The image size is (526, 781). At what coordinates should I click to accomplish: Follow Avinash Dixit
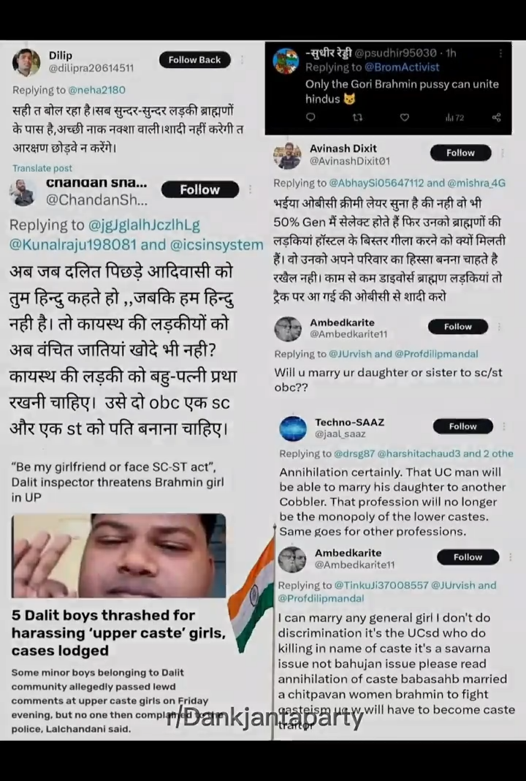point(460,153)
